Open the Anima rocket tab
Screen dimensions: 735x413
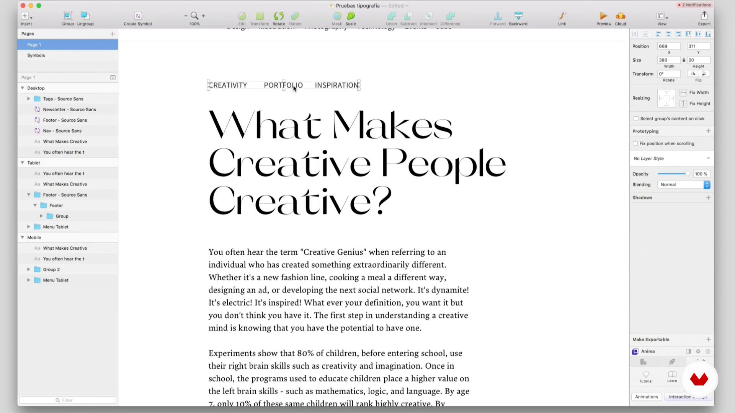[x=672, y=362]
